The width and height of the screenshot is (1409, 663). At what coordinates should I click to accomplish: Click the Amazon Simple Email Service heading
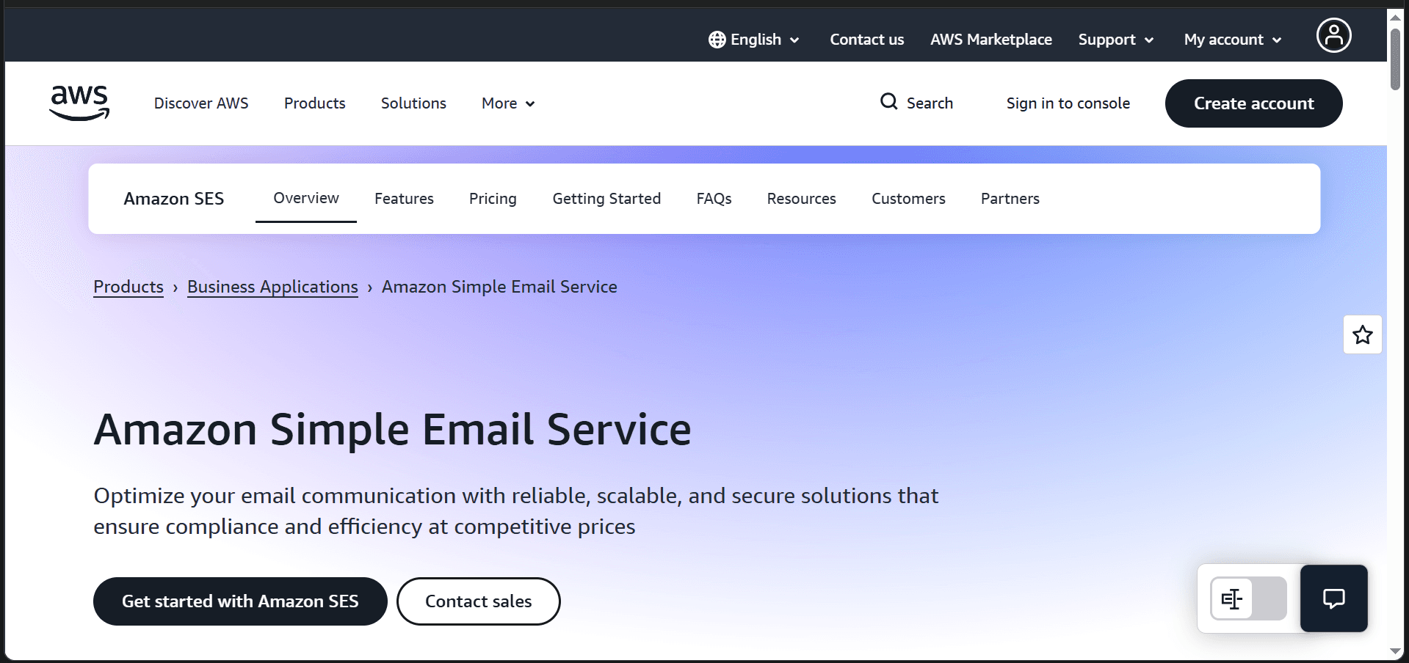[x=393, y=430]
